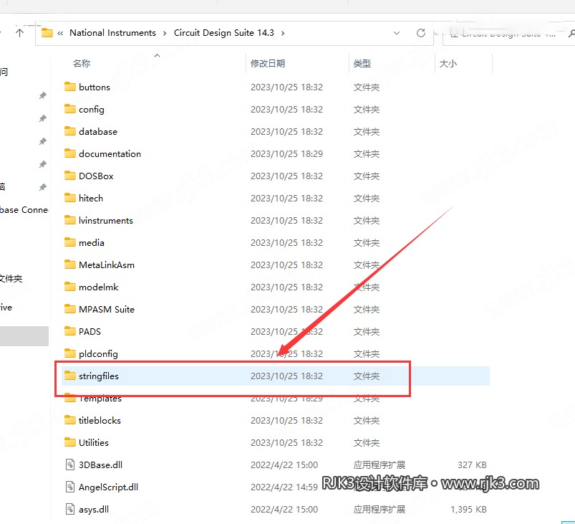575x524 pixels.
Task: Select the lvinstruments folder name
Action: 105,220
